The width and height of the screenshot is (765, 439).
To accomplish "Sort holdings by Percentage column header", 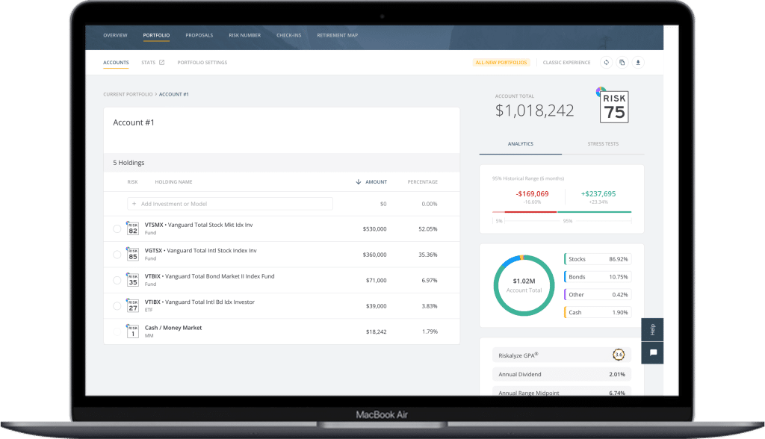I will click(x=422, y=182).
